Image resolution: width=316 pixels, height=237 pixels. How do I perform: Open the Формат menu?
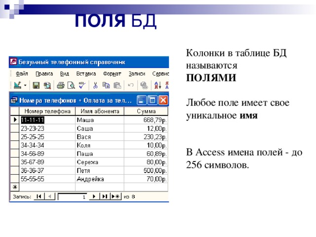pyautogui.click(x=112, y=74)
